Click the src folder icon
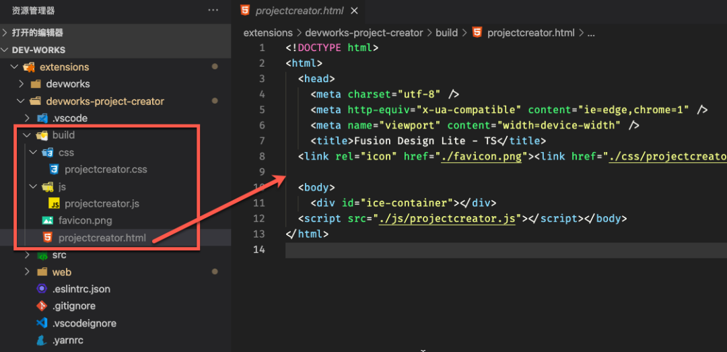This screenshot has width=727, height=352. 42,255
